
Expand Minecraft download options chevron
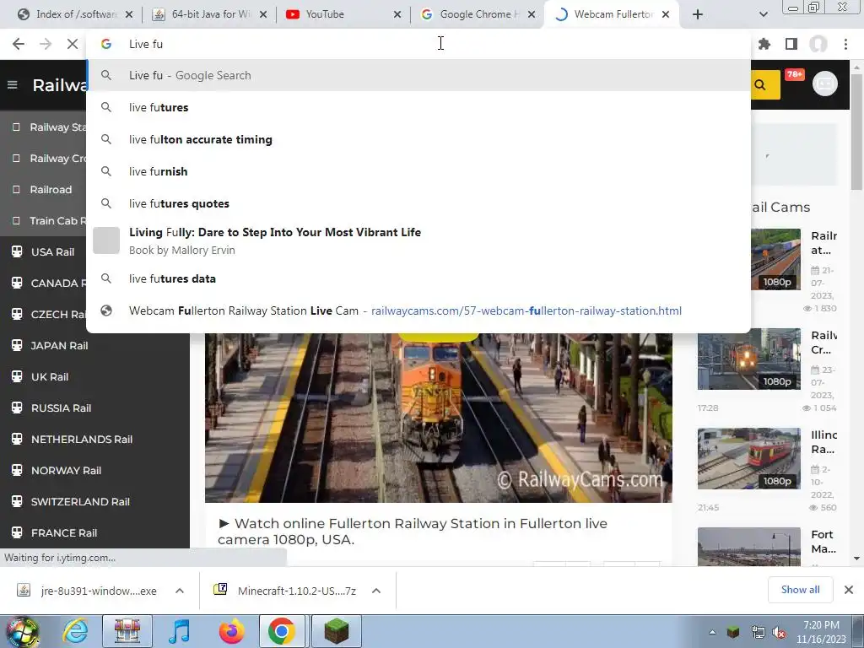point(376,591)
